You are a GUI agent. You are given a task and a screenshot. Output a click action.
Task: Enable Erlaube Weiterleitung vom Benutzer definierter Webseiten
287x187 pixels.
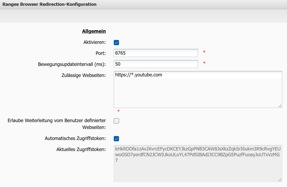(x=116, y=121)
